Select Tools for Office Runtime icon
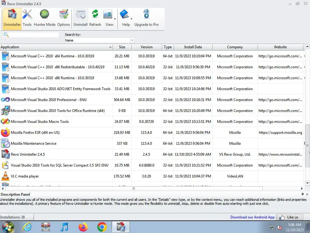310x233 pixels. [x=5, y=110]
